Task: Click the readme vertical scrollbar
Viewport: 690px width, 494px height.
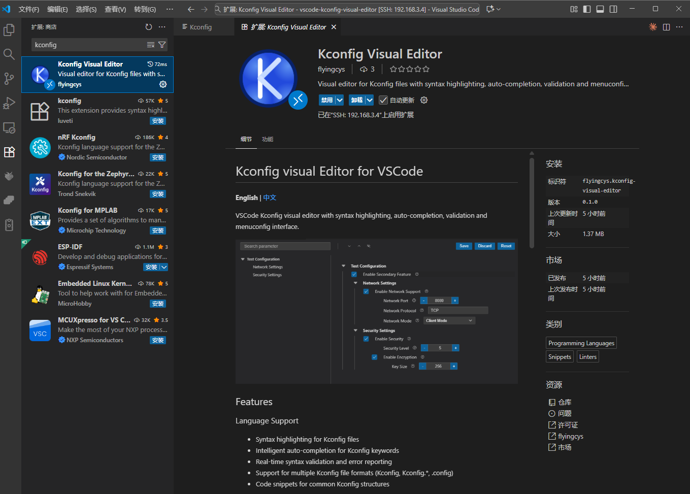Action: (x=532, y=203)
